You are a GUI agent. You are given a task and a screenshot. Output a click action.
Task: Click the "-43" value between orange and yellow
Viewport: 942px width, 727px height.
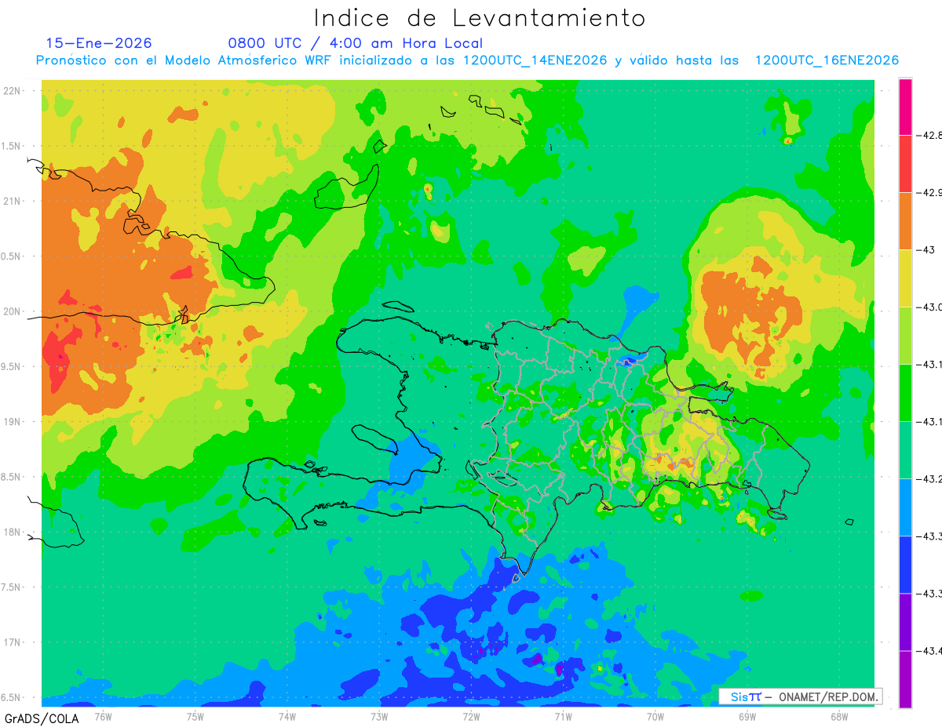pos(926,250)
